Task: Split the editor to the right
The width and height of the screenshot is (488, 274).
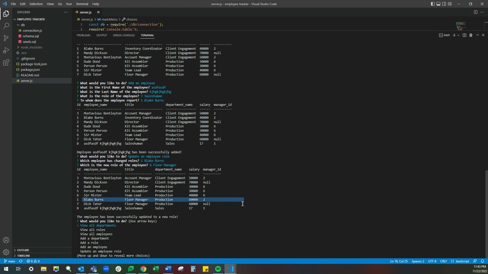Action: pos(475,12)
